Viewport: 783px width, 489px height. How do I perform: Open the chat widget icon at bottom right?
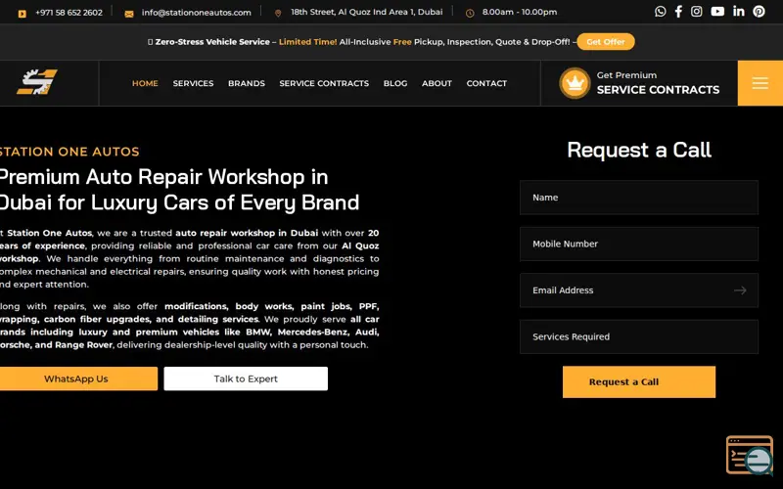point(750,456)
